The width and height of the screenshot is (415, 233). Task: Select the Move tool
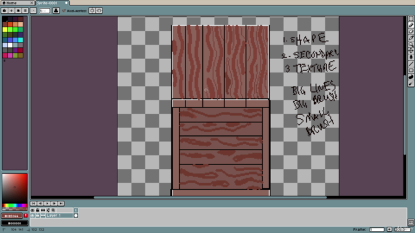[x=410, y=50]
